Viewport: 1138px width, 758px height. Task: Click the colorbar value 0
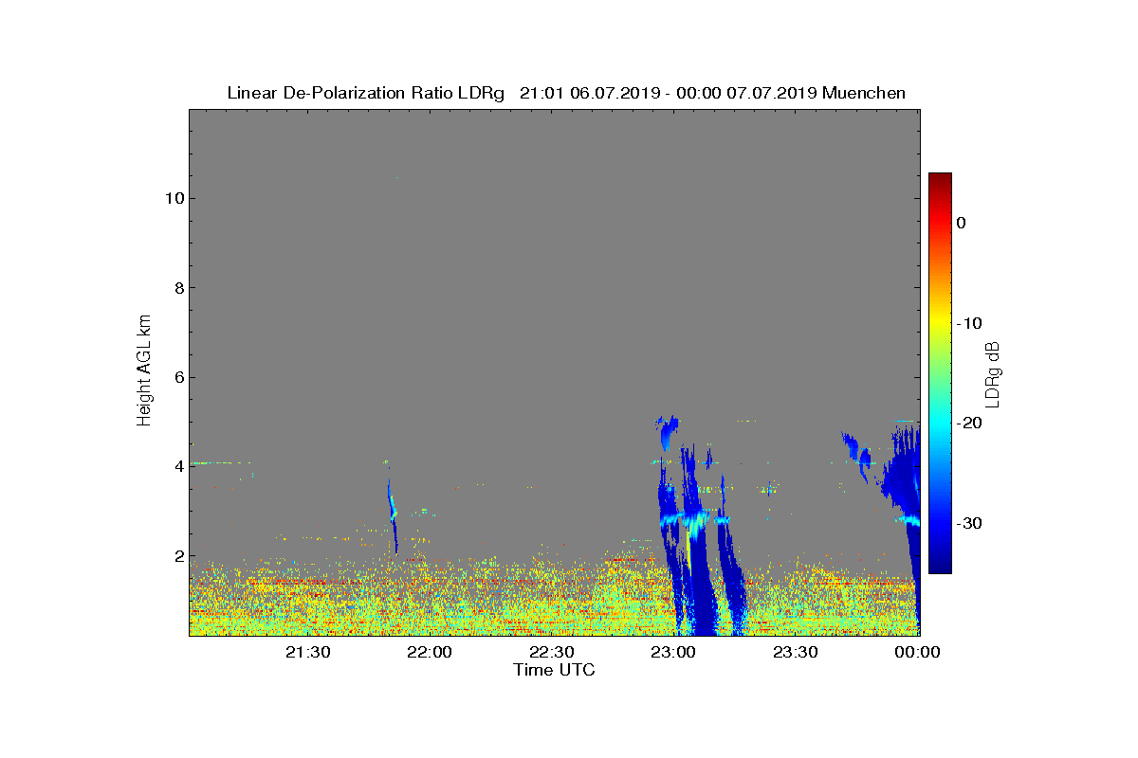961,223
